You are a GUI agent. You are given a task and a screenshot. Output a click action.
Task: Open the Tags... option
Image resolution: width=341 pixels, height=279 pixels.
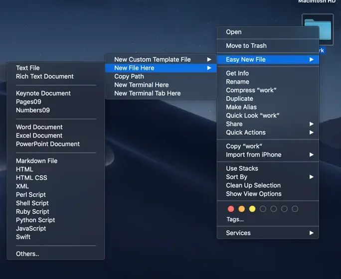coord(235,219)
